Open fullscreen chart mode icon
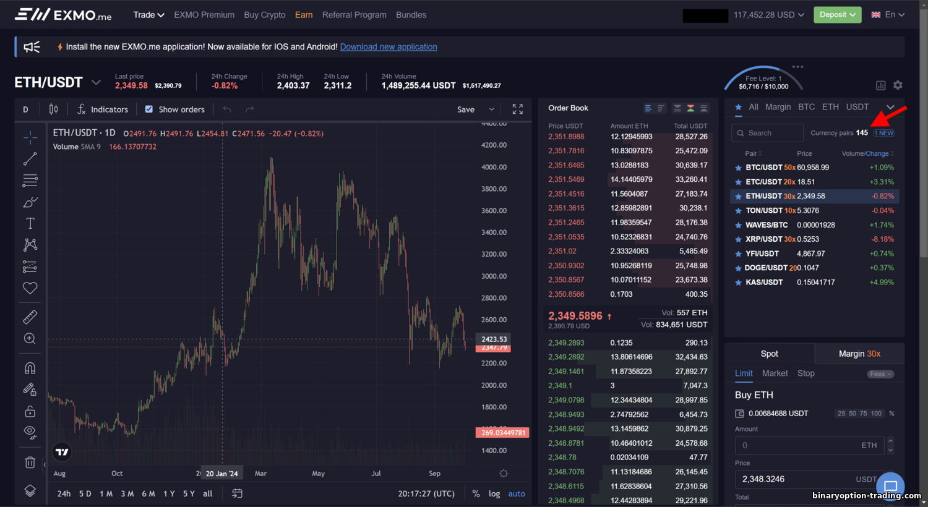The width and height of the screenshot is (928, 507). 518,109
